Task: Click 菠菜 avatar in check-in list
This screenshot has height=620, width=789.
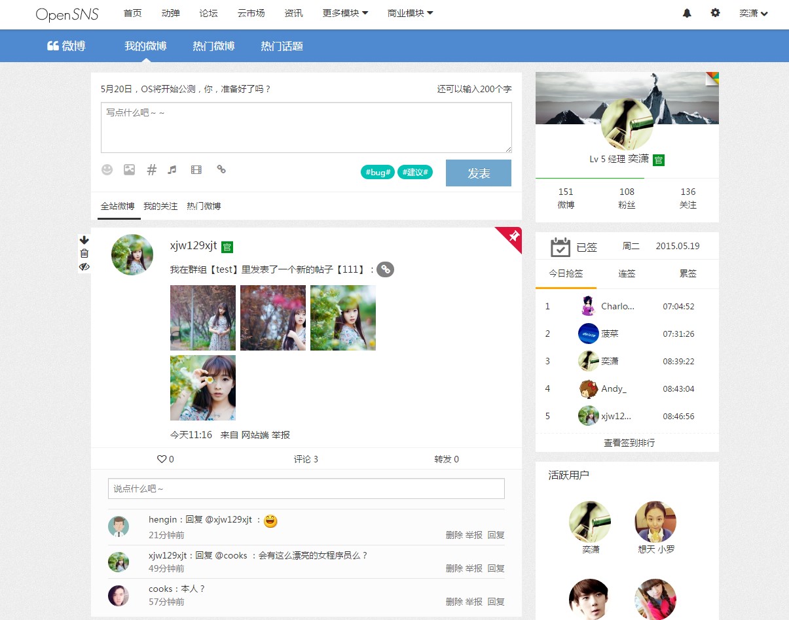Action: click(x=589, y=334)
